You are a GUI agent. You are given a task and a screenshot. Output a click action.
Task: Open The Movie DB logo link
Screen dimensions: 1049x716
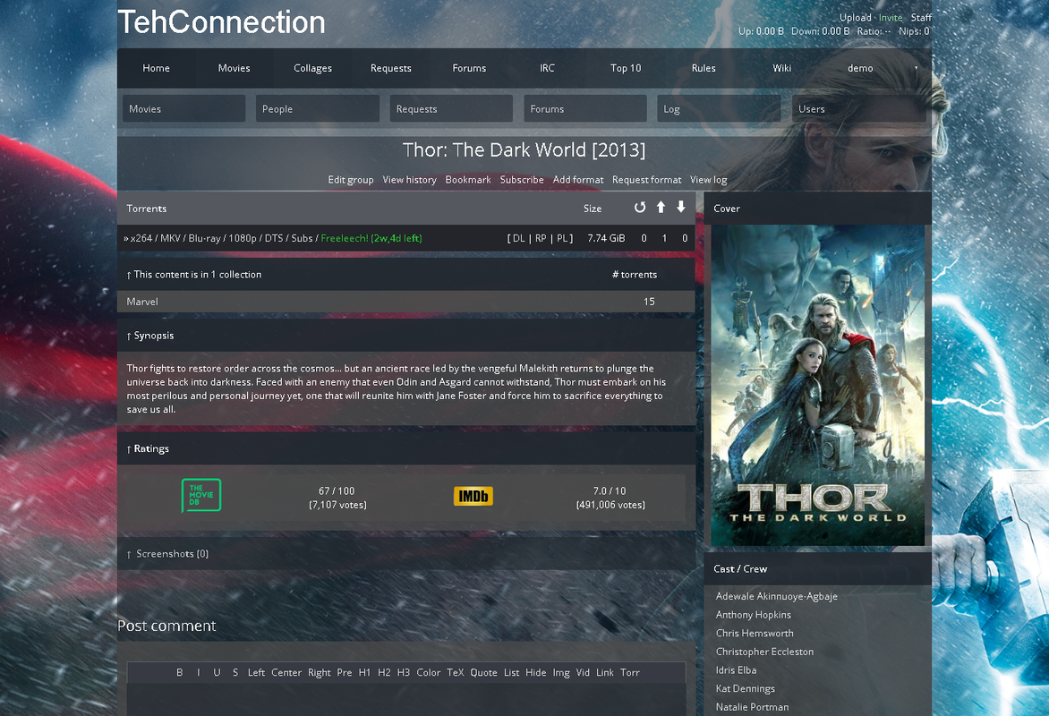click(201, 496)
